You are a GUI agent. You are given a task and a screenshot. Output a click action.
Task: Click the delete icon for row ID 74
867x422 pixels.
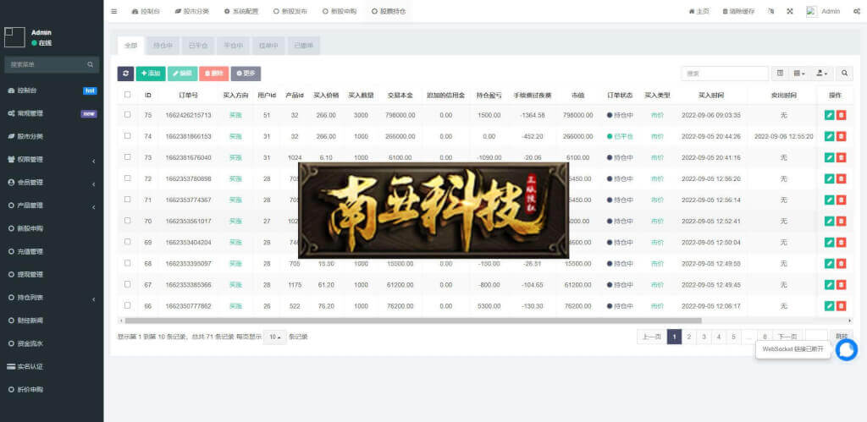[x=841, y=136]
